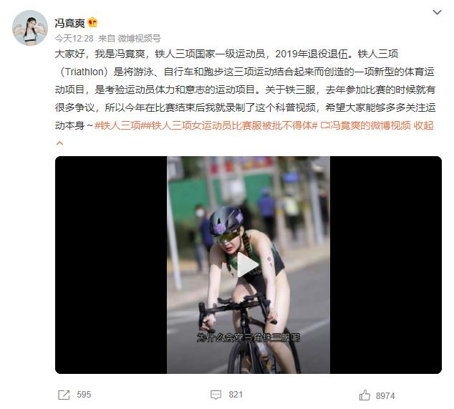Open the 冯竟爽 username profile
The height and width of the screenshot is (409, 454).
tap(69, 23)
